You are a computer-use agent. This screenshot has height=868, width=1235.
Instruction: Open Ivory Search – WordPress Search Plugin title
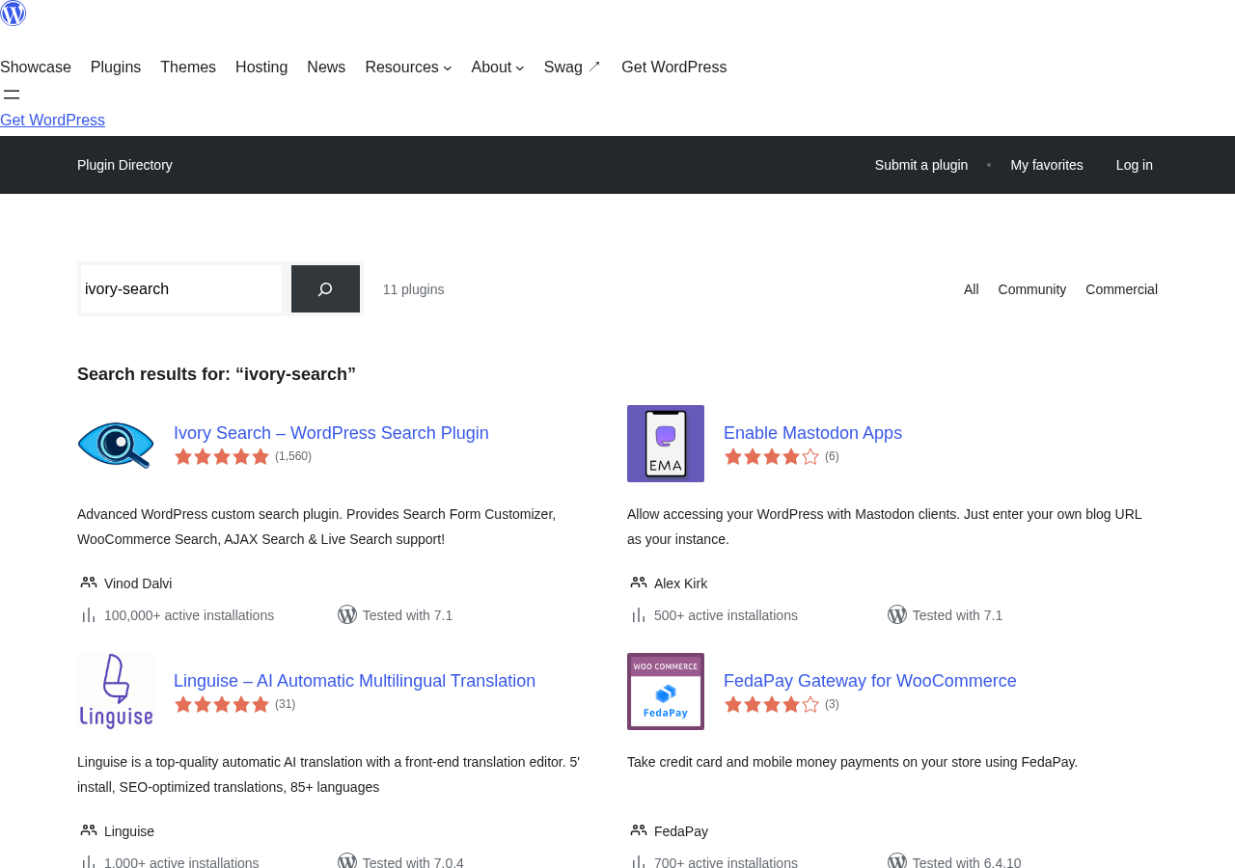(331, 433)
